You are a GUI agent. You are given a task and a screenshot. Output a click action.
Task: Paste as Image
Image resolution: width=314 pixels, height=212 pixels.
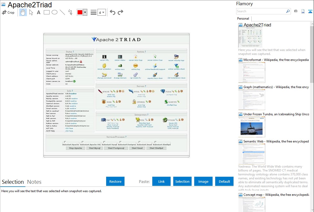[203, 181]
